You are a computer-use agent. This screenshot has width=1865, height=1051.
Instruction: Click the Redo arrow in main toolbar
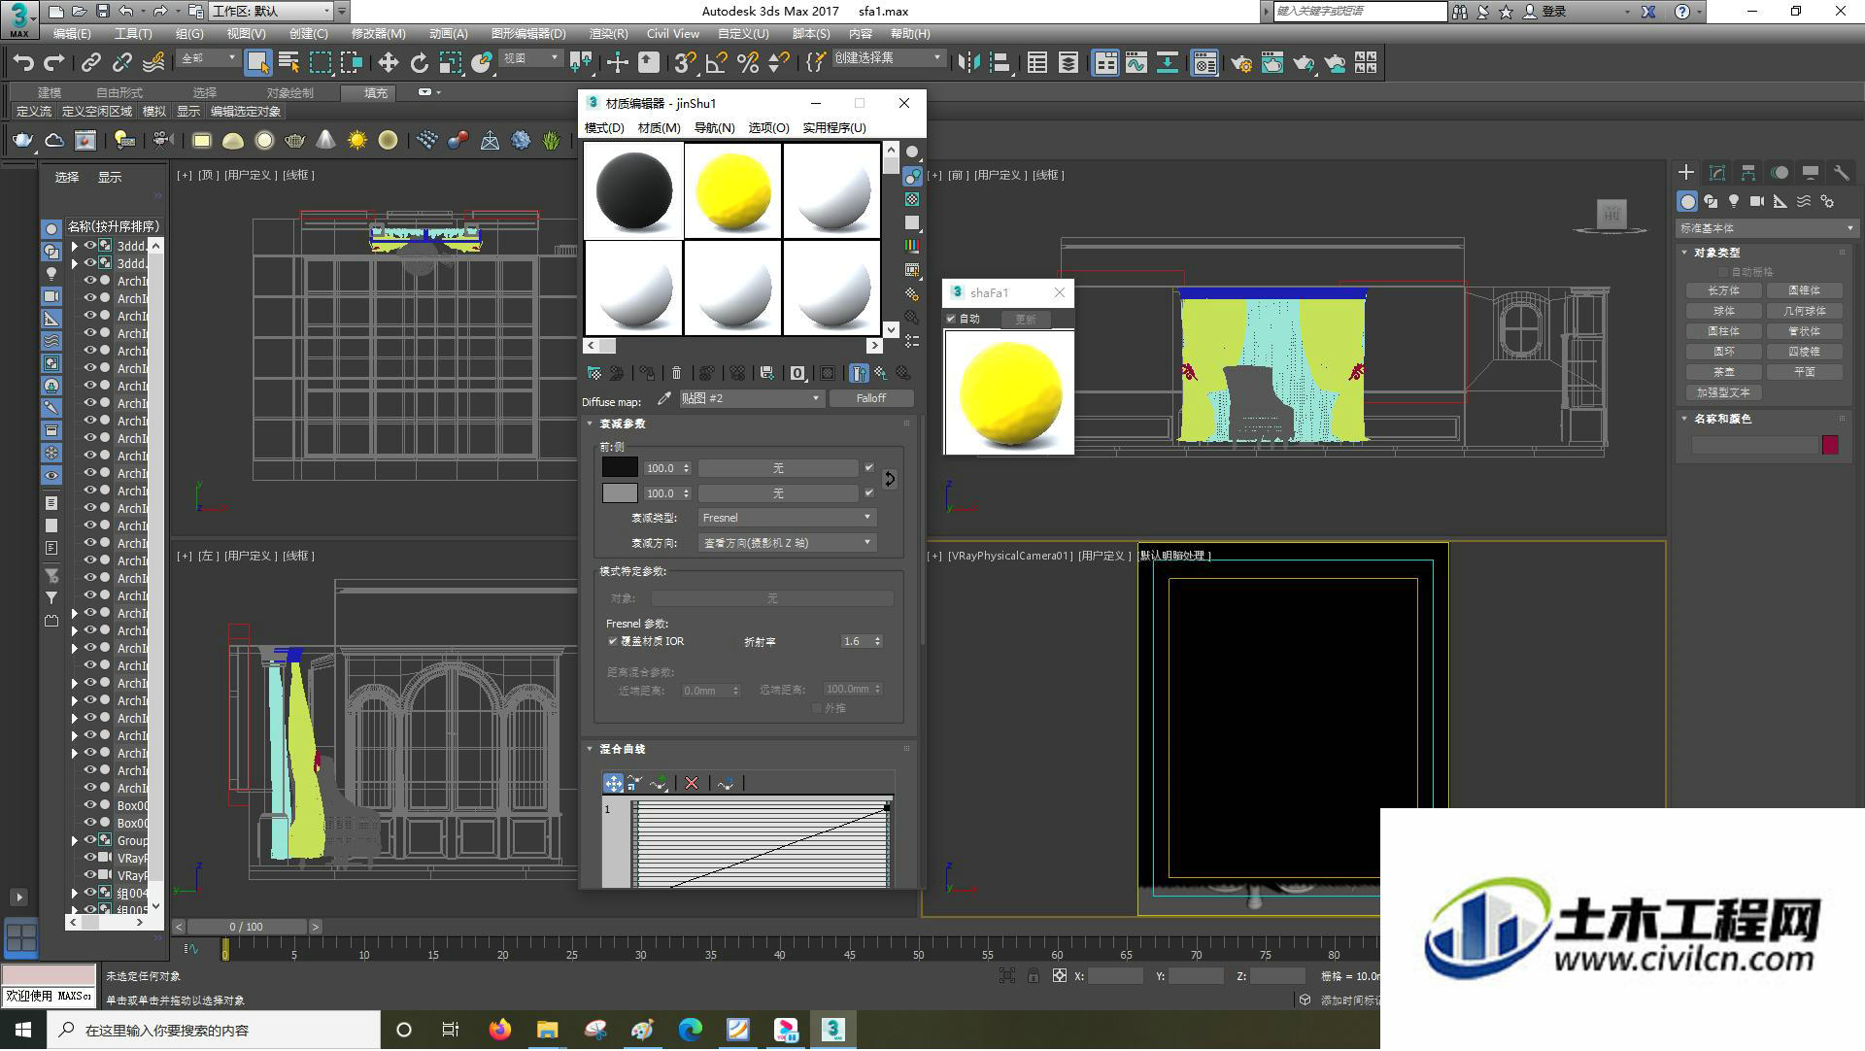click(54, 63)
